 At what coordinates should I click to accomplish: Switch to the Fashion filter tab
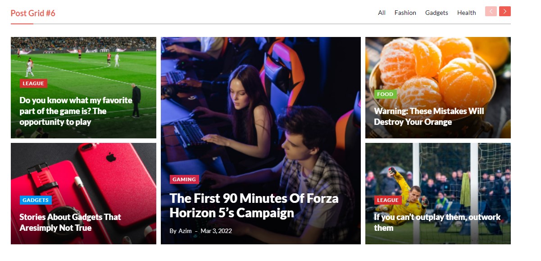405,13
